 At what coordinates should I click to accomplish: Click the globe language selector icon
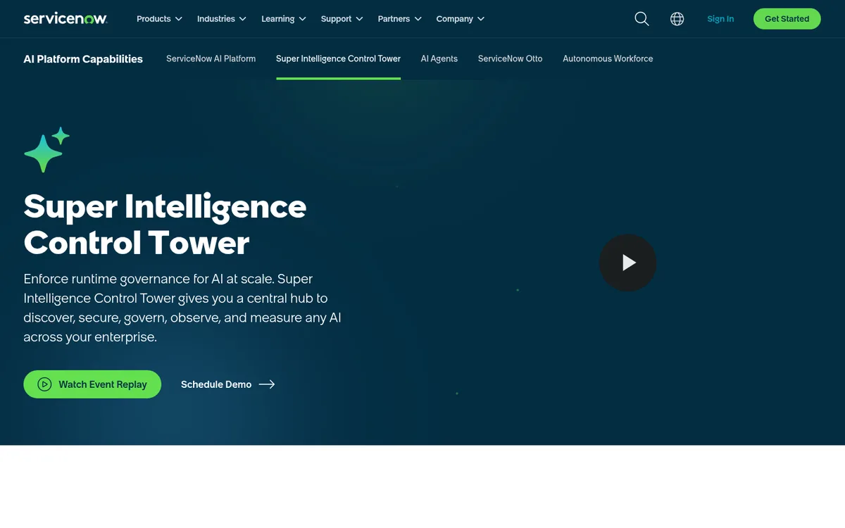(x=677, y=19)
